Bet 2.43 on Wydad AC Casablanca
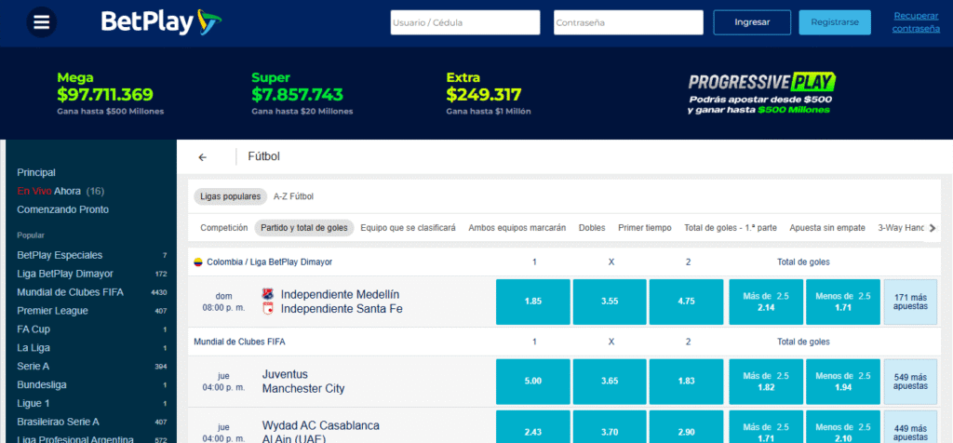Viewport: 953px width, 443px height. 533,426
